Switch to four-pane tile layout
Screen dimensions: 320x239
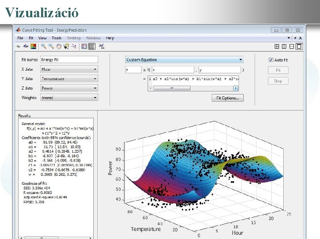coord(277,46)
